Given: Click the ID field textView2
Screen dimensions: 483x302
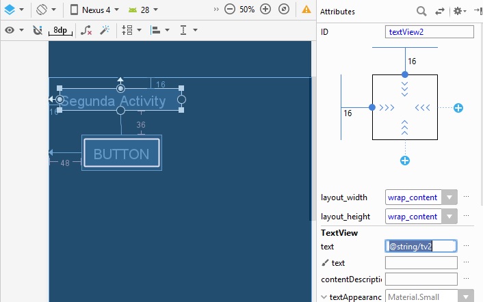Looking at the screenshot, I should coord(430,32).
